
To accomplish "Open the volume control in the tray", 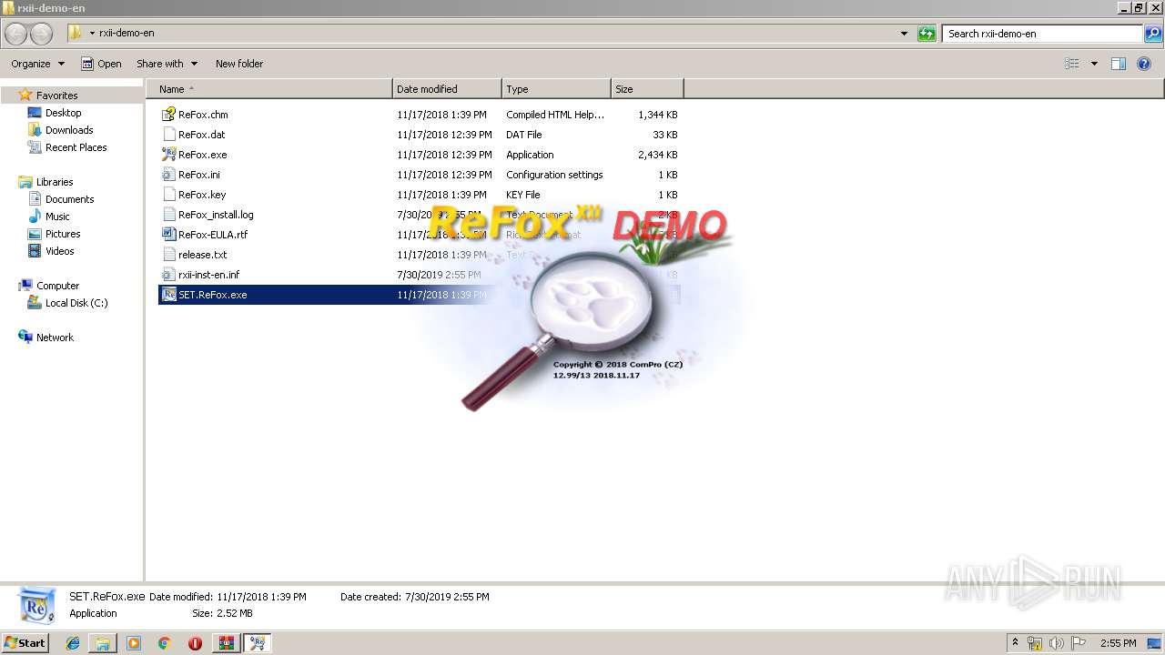I will 1056,643.
